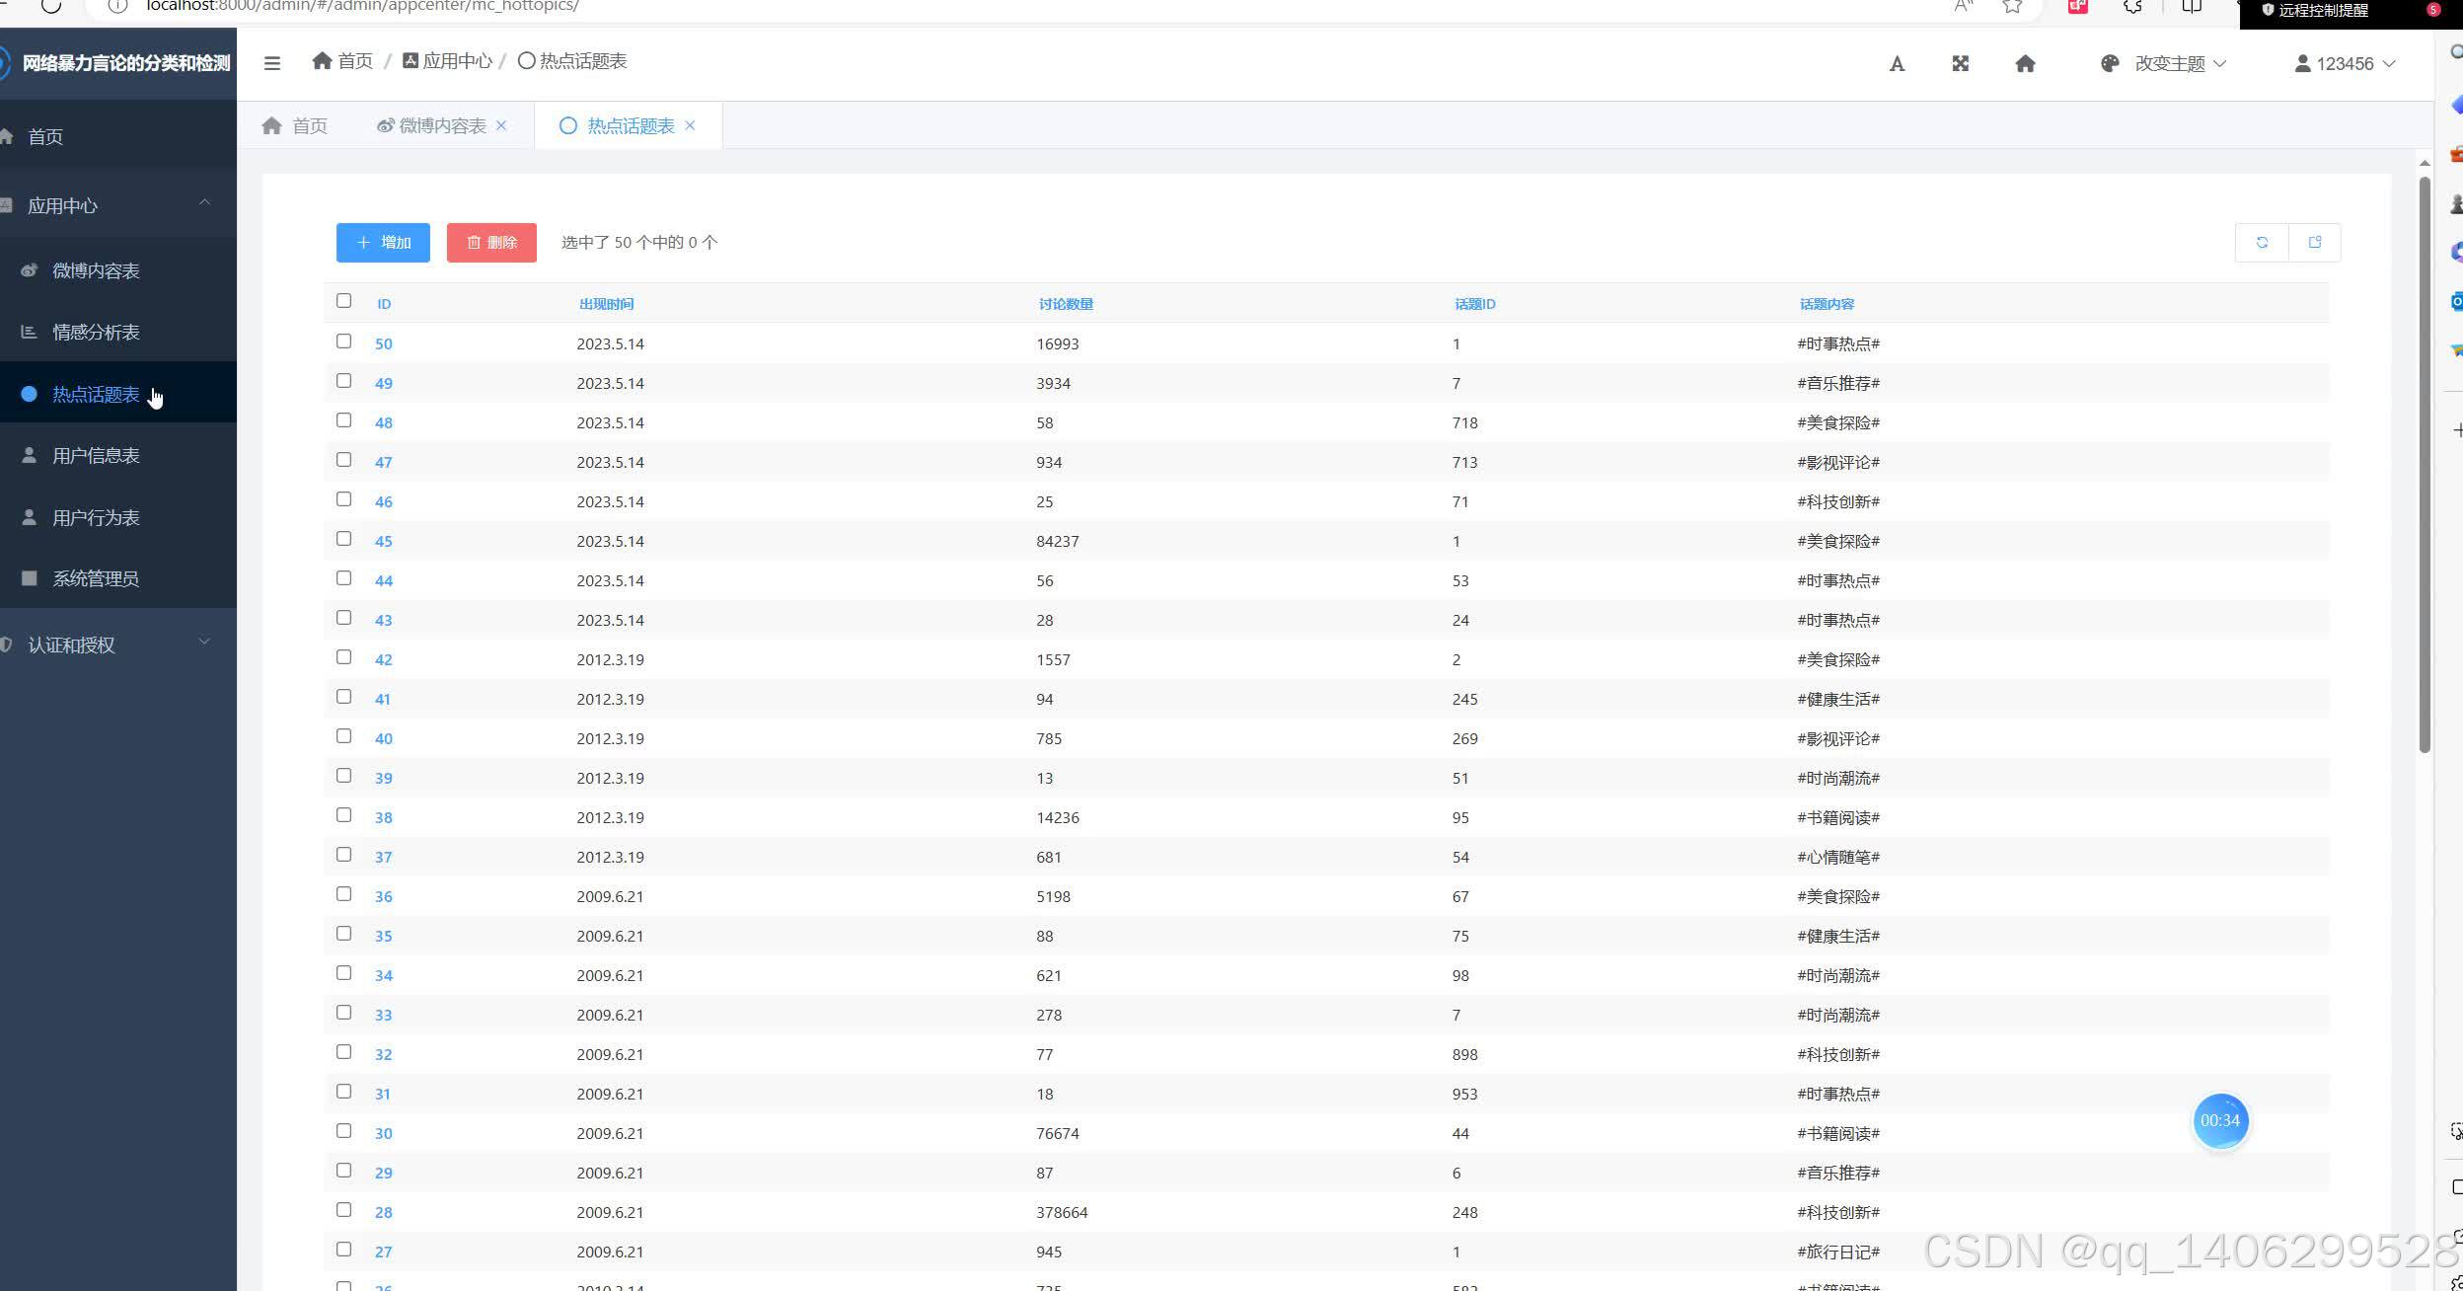Open 情感分析表 in the sidebar
Image resolution: width=2463 pixels, height=1291 pixels.
[118, 332]
